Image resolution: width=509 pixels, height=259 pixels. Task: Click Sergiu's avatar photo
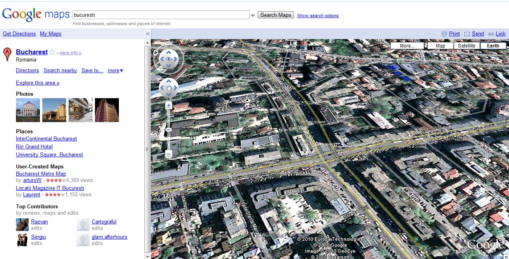[22, 240]
